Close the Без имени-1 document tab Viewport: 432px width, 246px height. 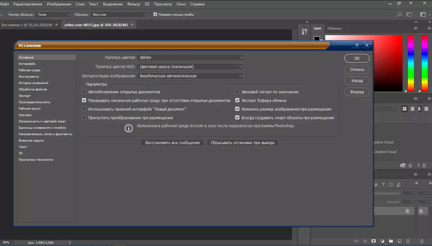(x=56, y=25)
